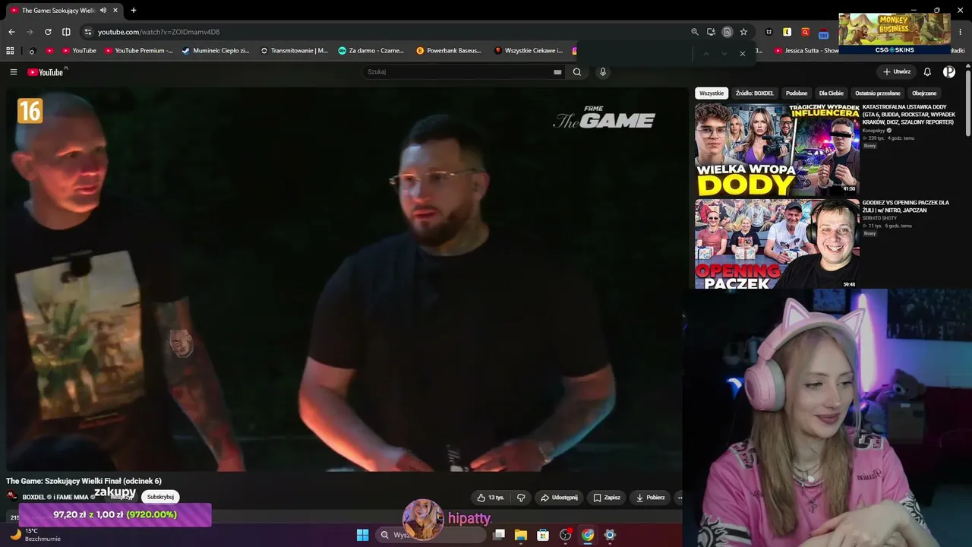Close the find bar with the X
Viewport: 972px width, 547px height.
click(x=743, y=53)
